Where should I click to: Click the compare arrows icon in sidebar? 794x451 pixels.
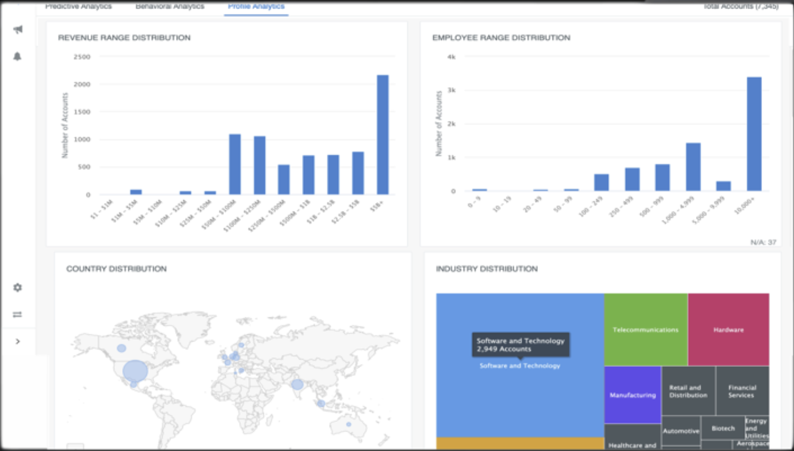18,314
